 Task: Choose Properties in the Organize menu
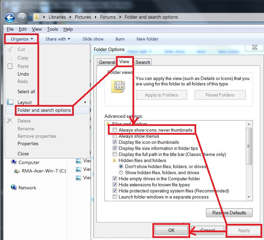(x=28, y=143)
